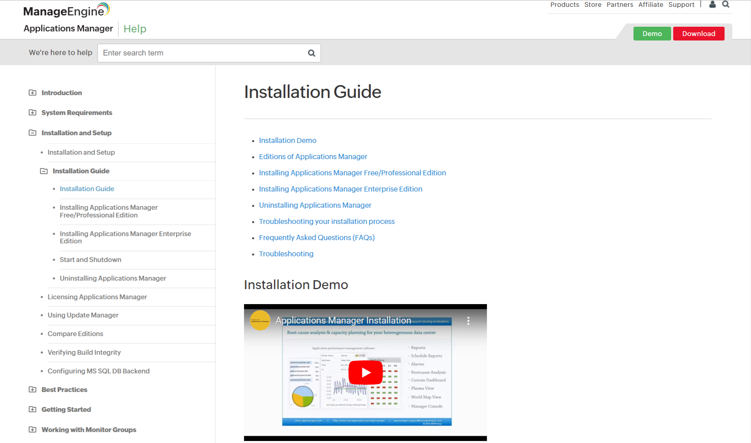Select sidebar Installing Applications Manager Enterprise Edition
This screenshot has height=443, width=751.
coord(126,237)
